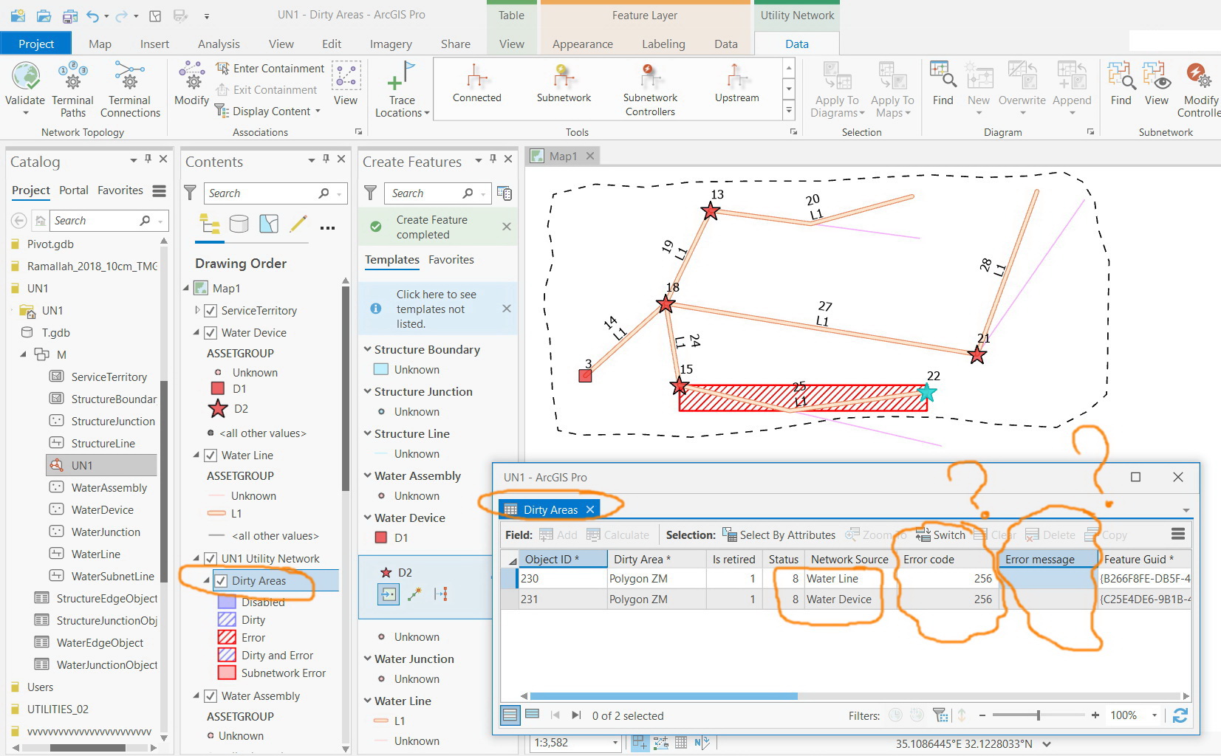
Task: Open Modify Controller tool
Action: click(x=1201, y=89)
